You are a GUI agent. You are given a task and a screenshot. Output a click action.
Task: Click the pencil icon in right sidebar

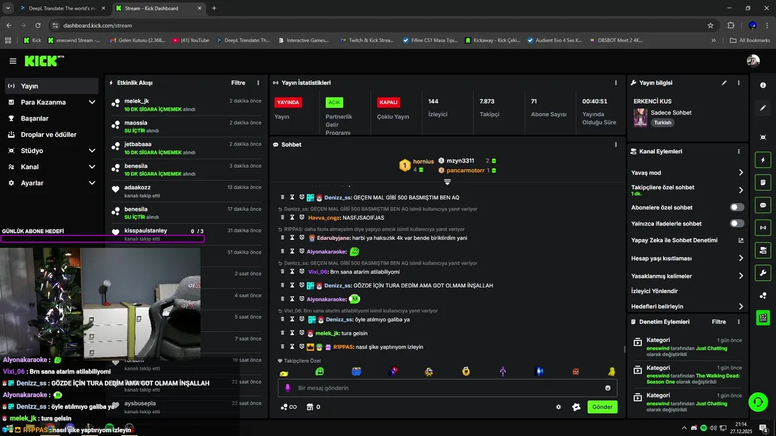763,108
